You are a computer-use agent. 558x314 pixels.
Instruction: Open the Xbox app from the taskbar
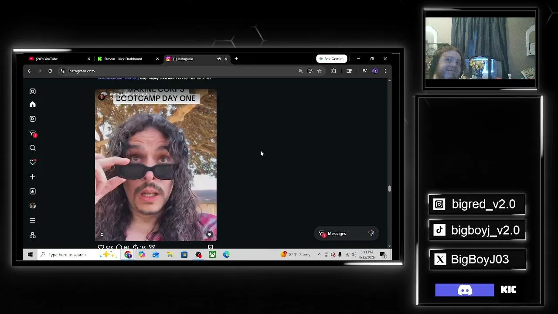(x=212, y=255)
